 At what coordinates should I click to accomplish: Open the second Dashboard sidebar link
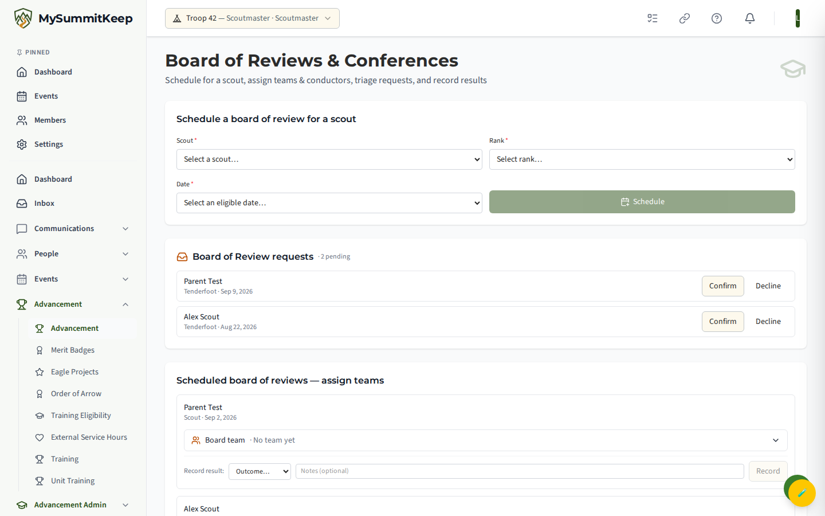click(73, 179)
